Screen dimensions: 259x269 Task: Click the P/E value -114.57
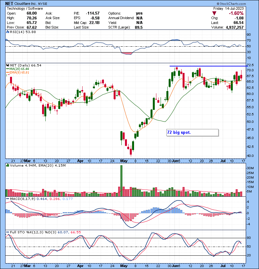(93, 13)
